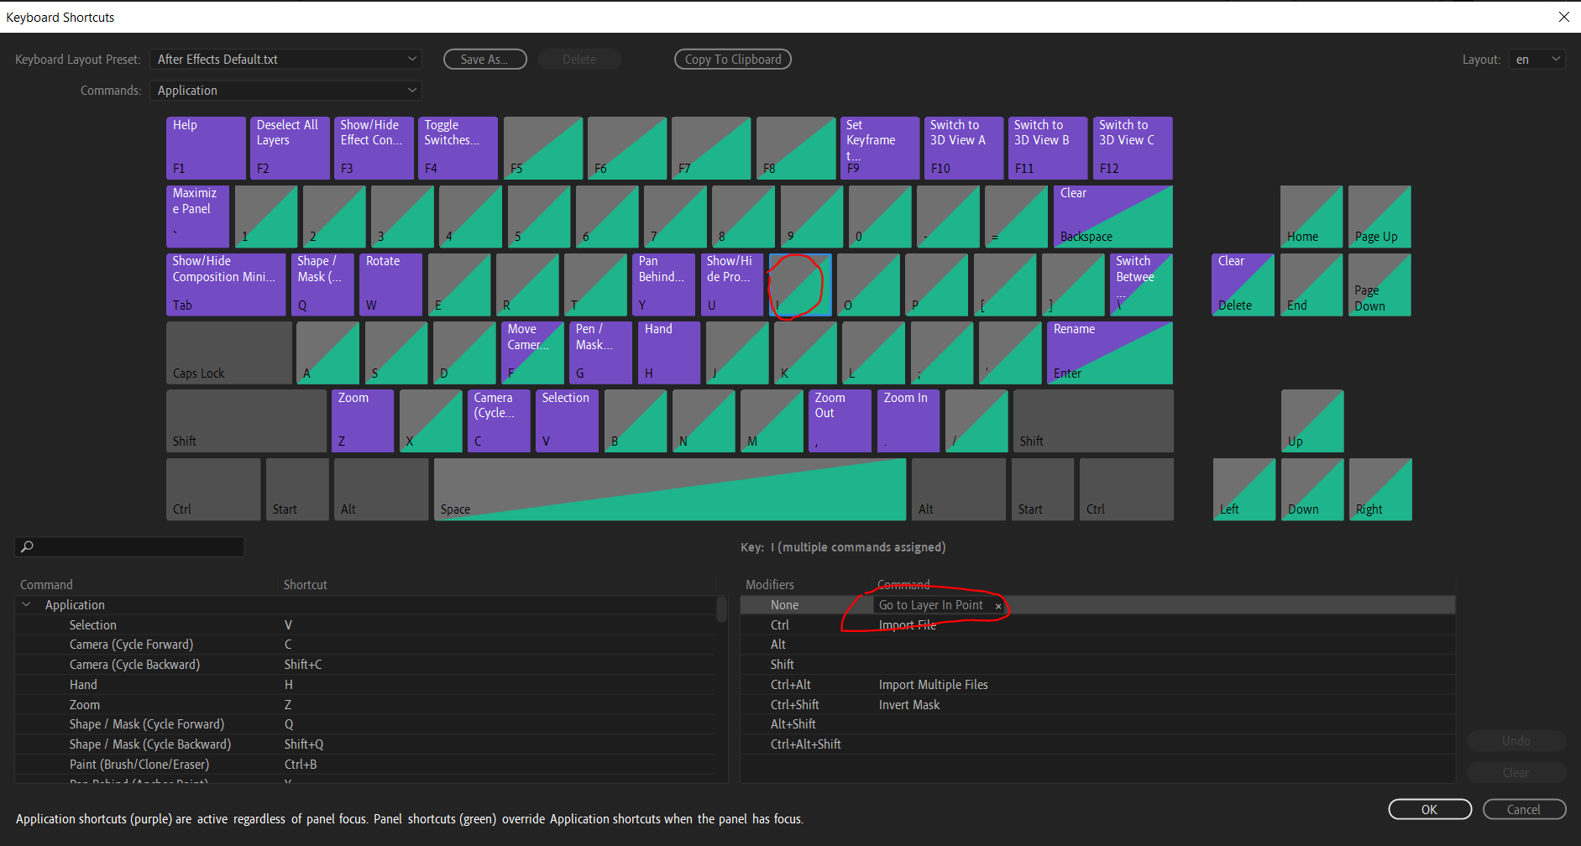Select the F2 Deselect All Layers key
Screen dimensions: 1581x846
click(290, 148)
